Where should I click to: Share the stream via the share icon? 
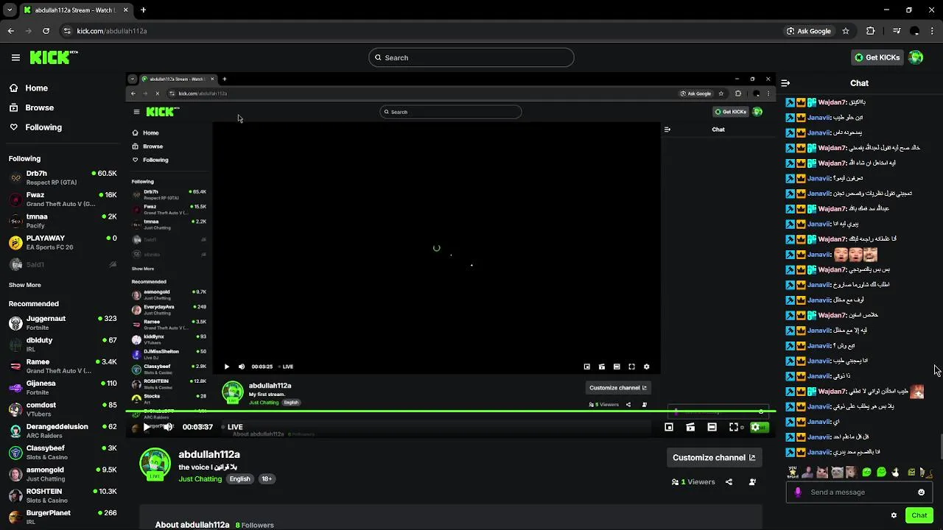tap(729, 482)
